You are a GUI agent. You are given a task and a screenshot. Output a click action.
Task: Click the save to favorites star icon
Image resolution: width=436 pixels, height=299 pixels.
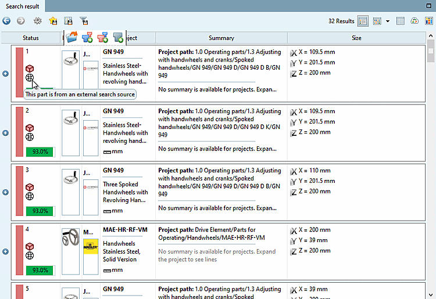click(x=53, y=21)
